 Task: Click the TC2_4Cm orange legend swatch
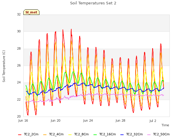(45, 135)
